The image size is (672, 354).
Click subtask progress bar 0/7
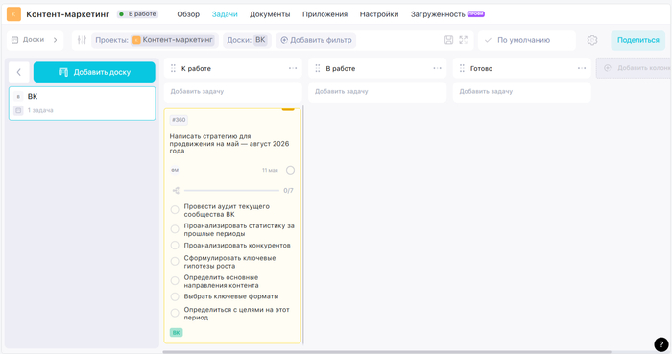(231, 191)
